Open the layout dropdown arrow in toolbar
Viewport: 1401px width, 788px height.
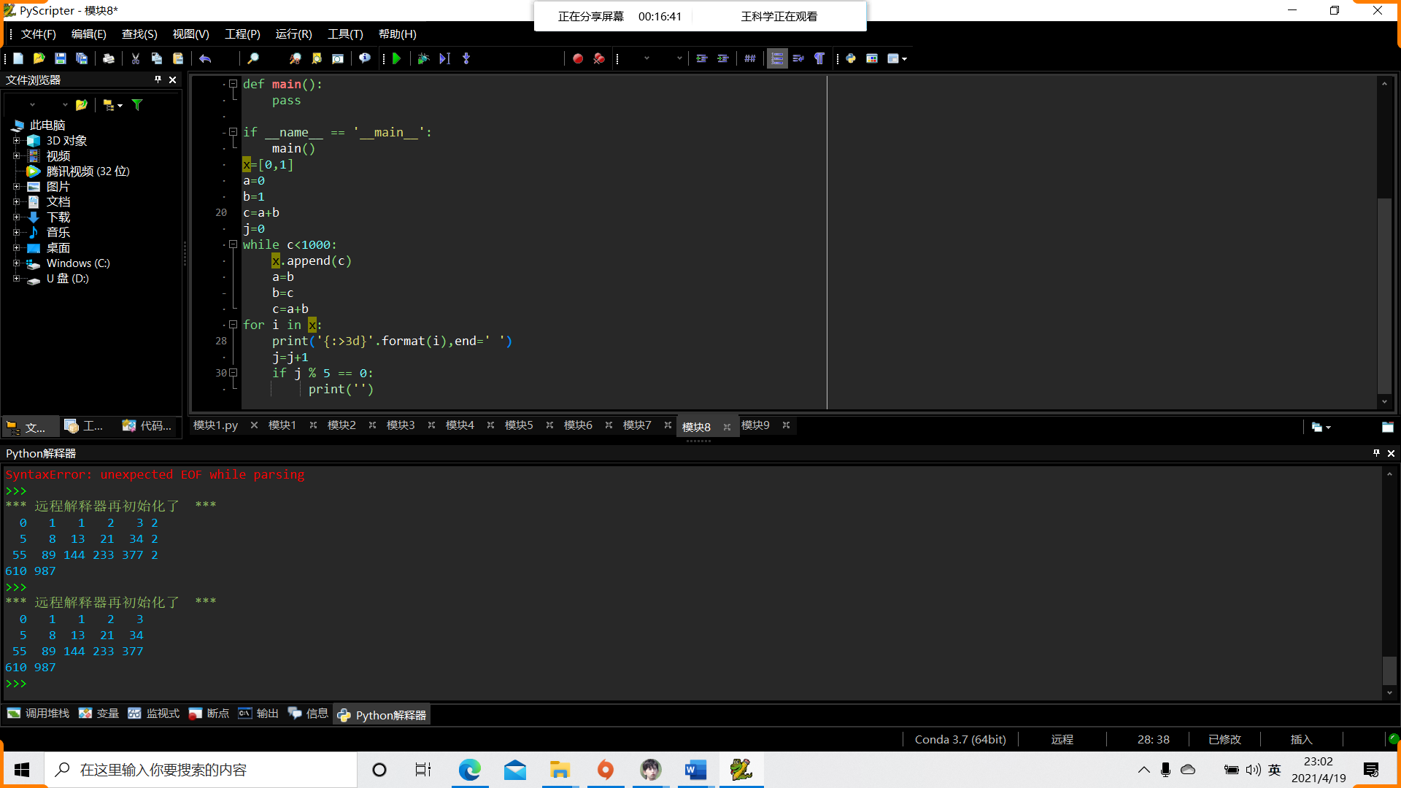(x=905, y=58)
